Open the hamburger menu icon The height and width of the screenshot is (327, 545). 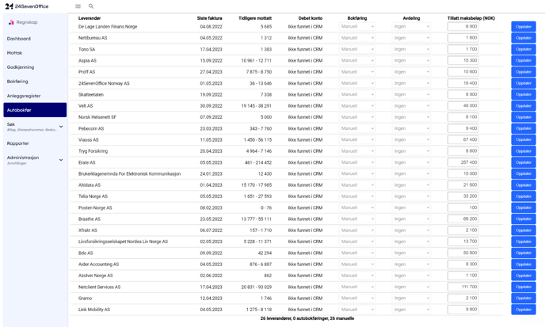(x=78, y=6)
